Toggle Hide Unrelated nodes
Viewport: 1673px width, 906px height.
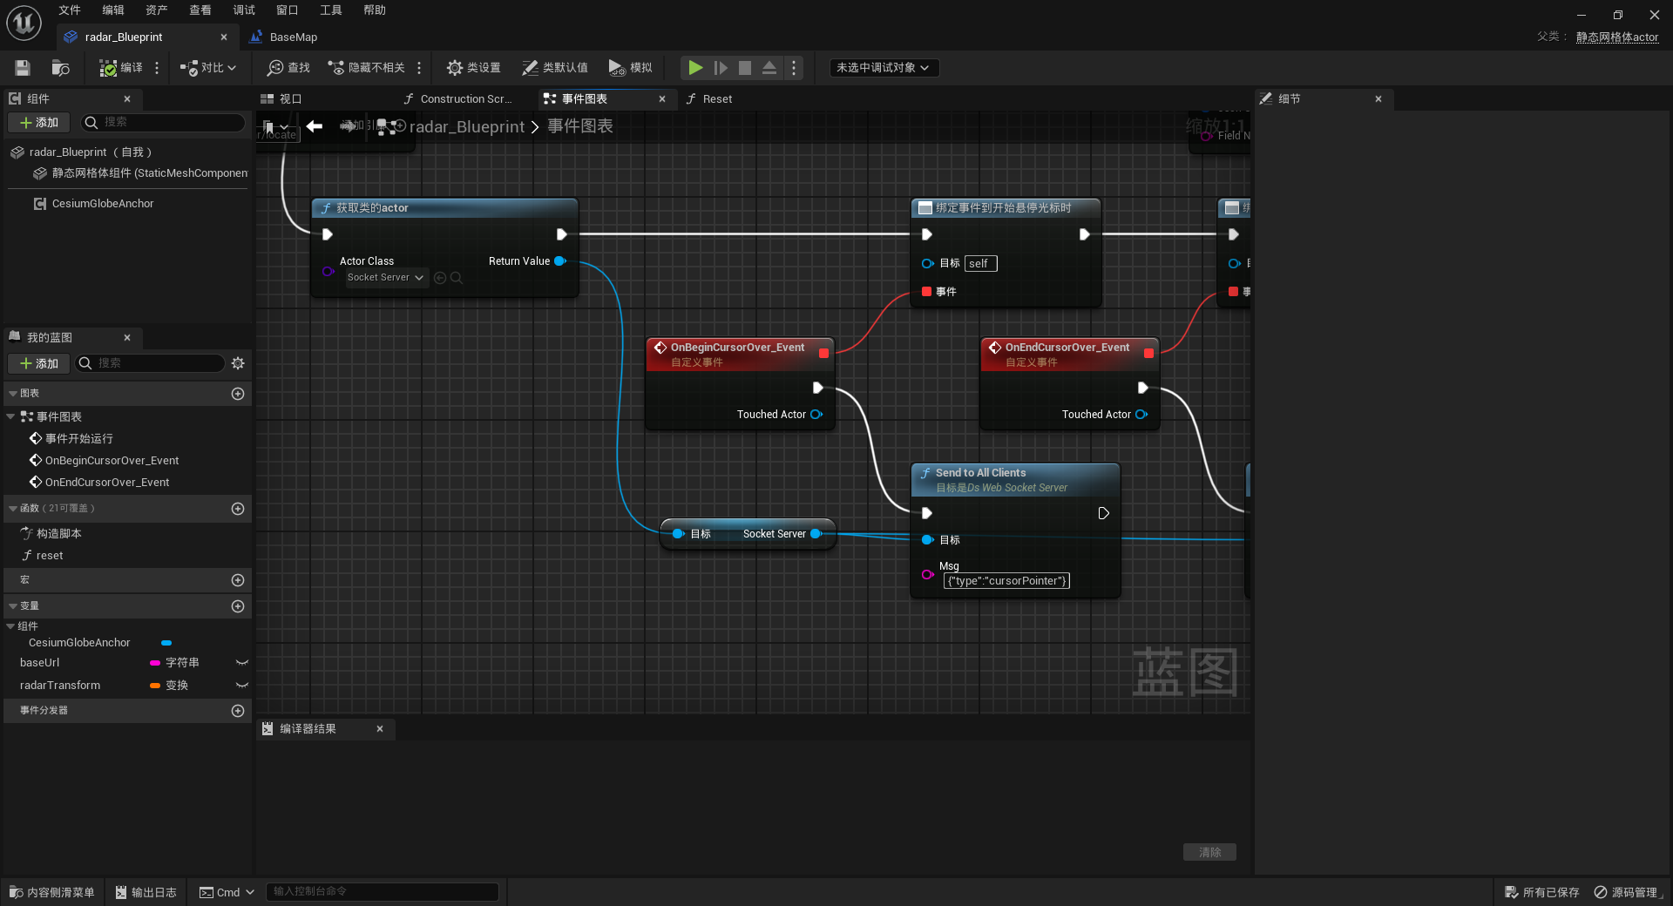367,68
